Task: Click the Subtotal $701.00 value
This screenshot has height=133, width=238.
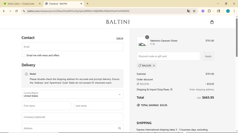Action: click(210, 74)
